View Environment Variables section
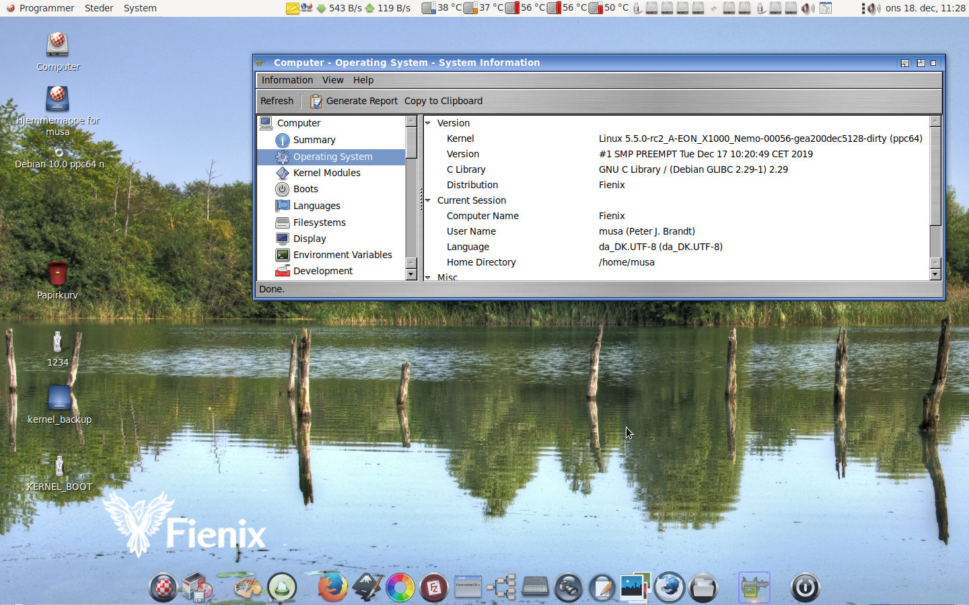The image size is (969, 605). tap(342, 255)
